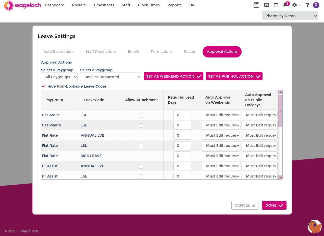324x236 pixels.
Task: Go to Dashboard in top menu
Action: [55, 5]
